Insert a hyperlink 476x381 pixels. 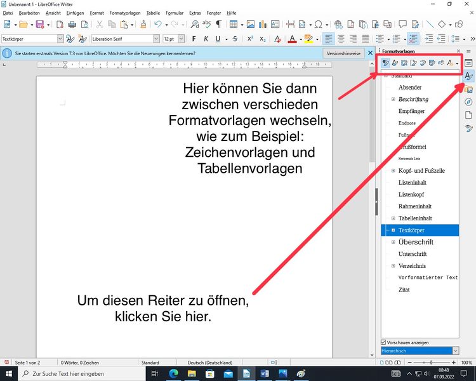[x=338, y=24]
